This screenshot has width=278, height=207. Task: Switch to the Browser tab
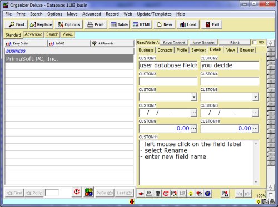[247, 50]
